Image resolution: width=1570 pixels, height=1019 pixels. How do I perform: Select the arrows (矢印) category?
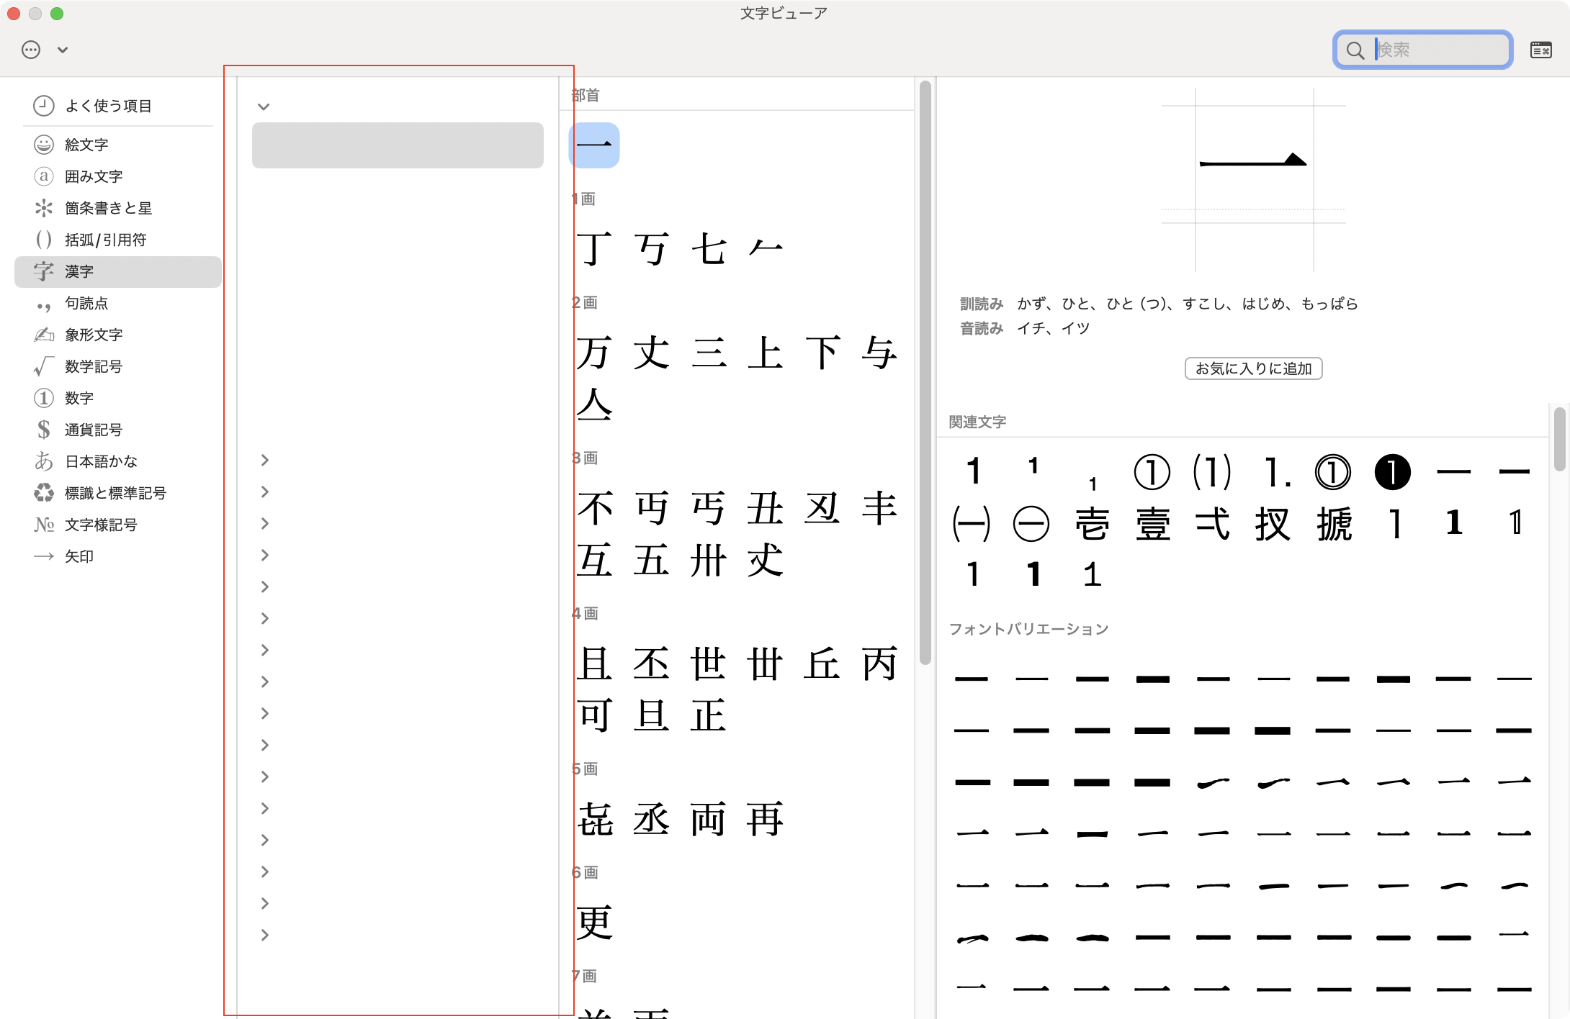tap(79, 556)
